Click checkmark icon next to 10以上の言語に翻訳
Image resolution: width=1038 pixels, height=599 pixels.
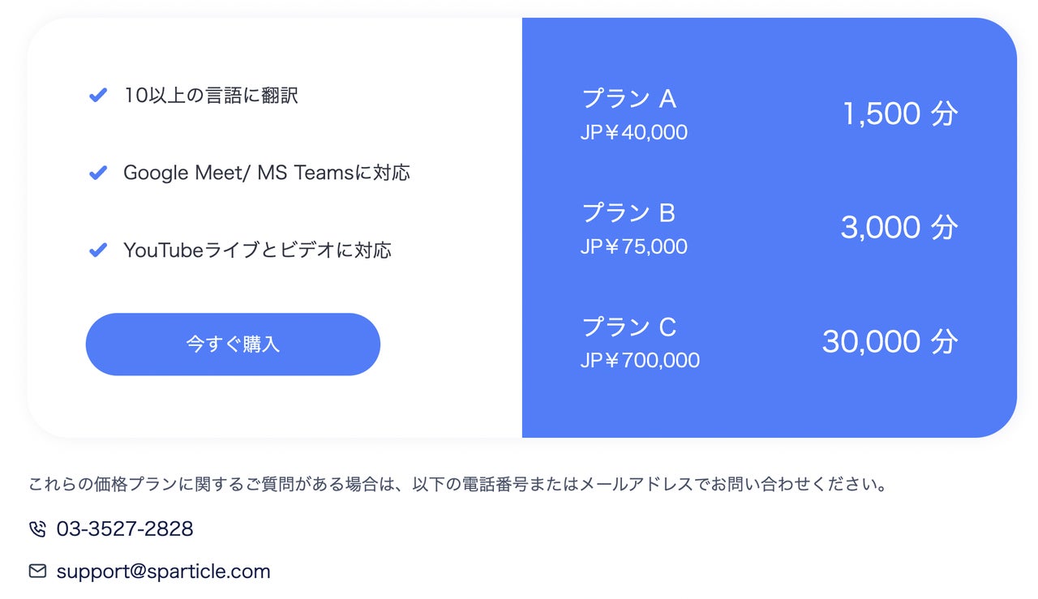tap(98, 96)
